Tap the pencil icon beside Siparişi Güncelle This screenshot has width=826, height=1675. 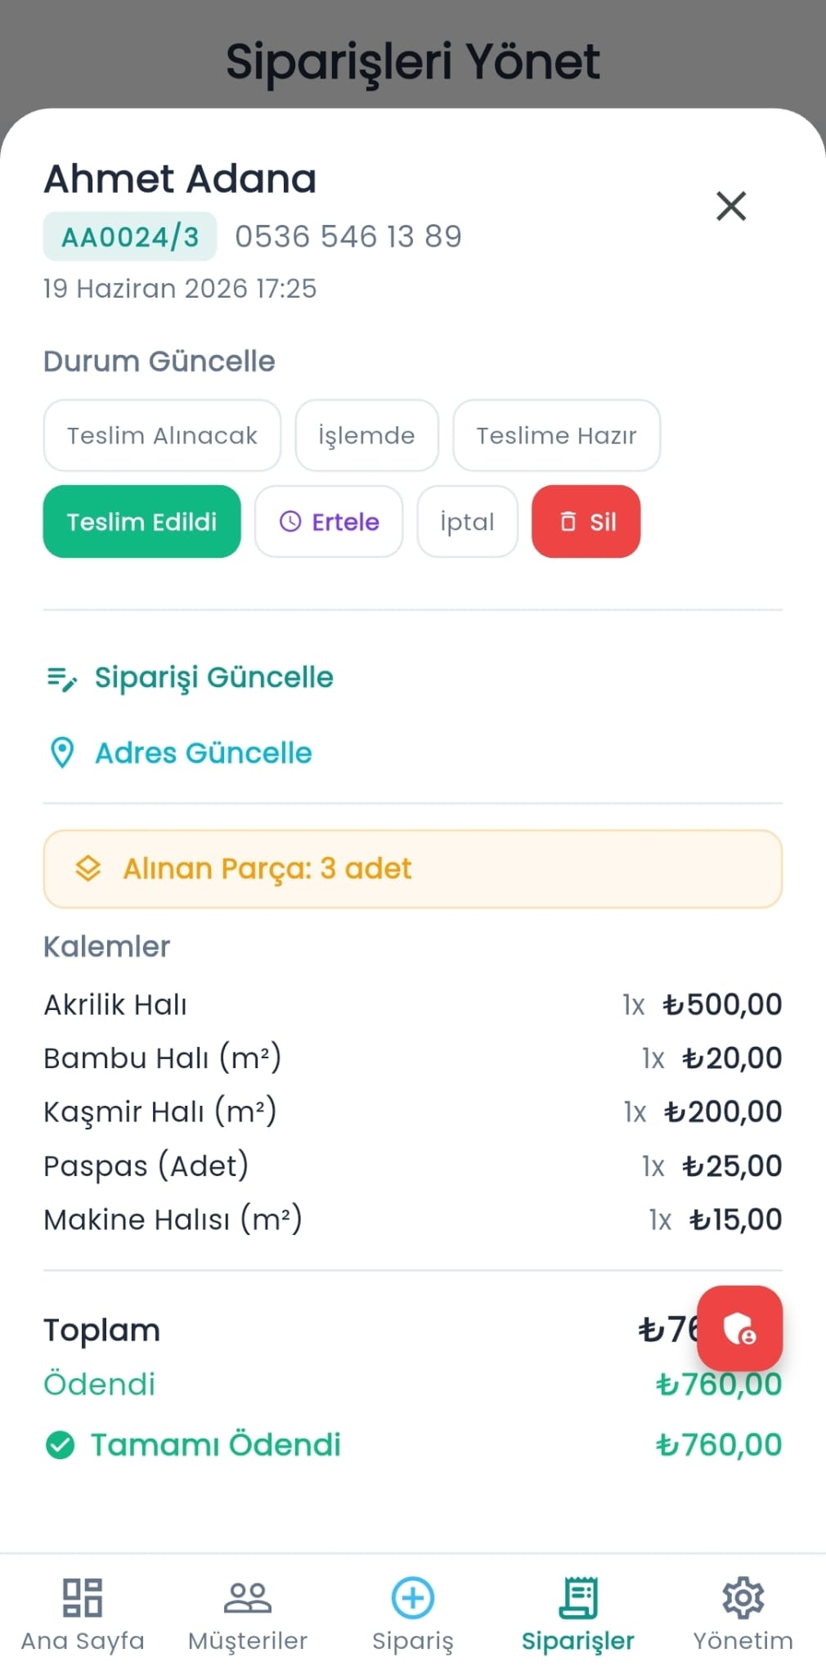(x=62, y=678)
